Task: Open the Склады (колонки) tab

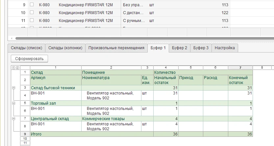Action: (65, 48)
